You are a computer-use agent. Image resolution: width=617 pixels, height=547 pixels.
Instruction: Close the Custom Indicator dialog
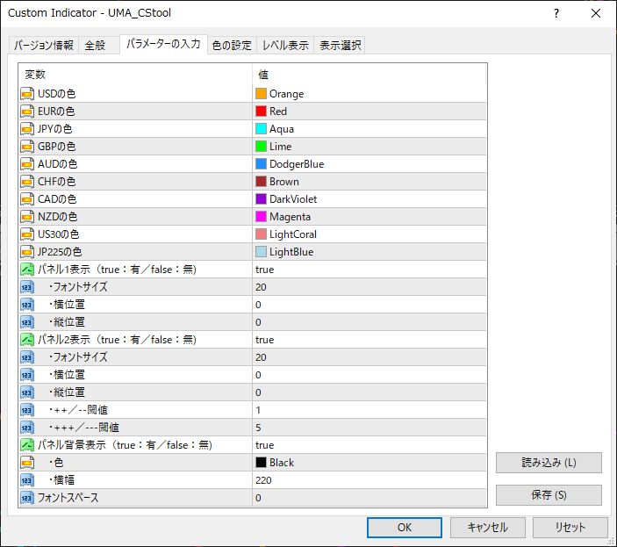tap(596, 13)
